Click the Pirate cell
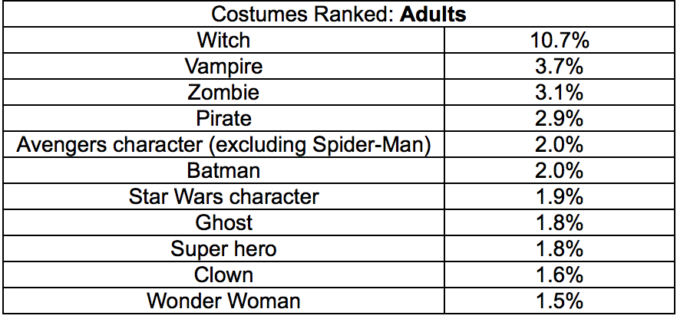This screenshot has height=319, width=677. pos(223,119)
